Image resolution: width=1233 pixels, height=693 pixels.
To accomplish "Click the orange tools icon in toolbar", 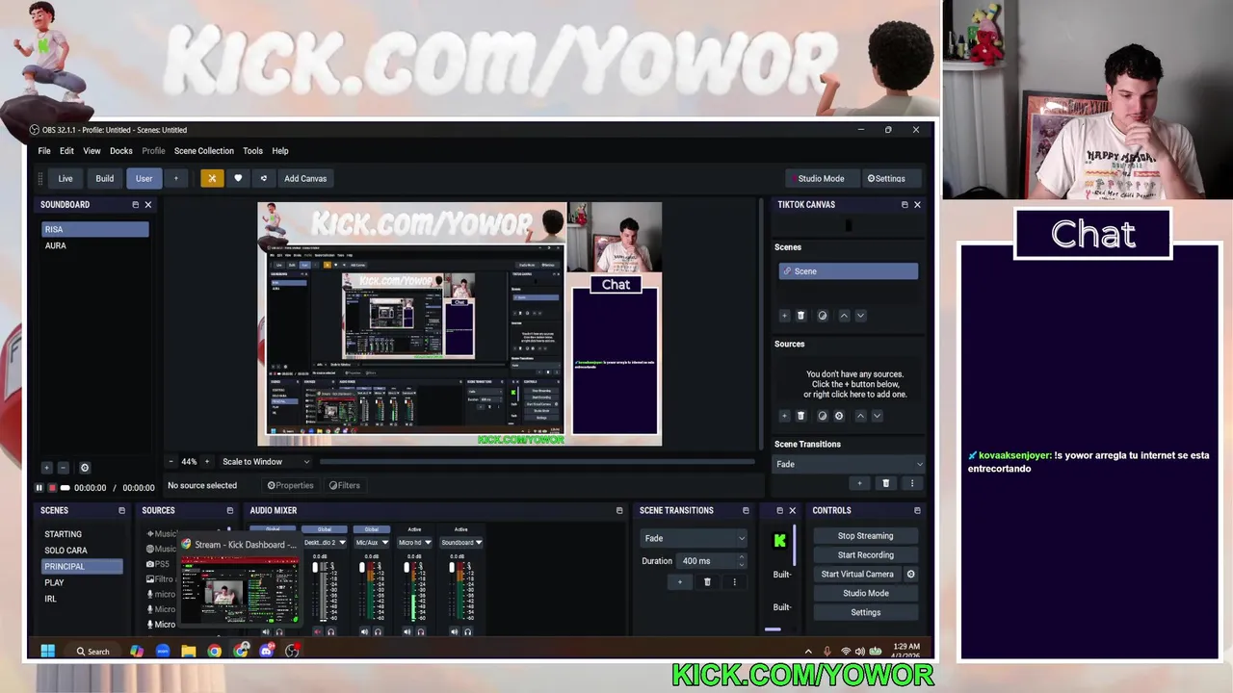I will [212, 178].
